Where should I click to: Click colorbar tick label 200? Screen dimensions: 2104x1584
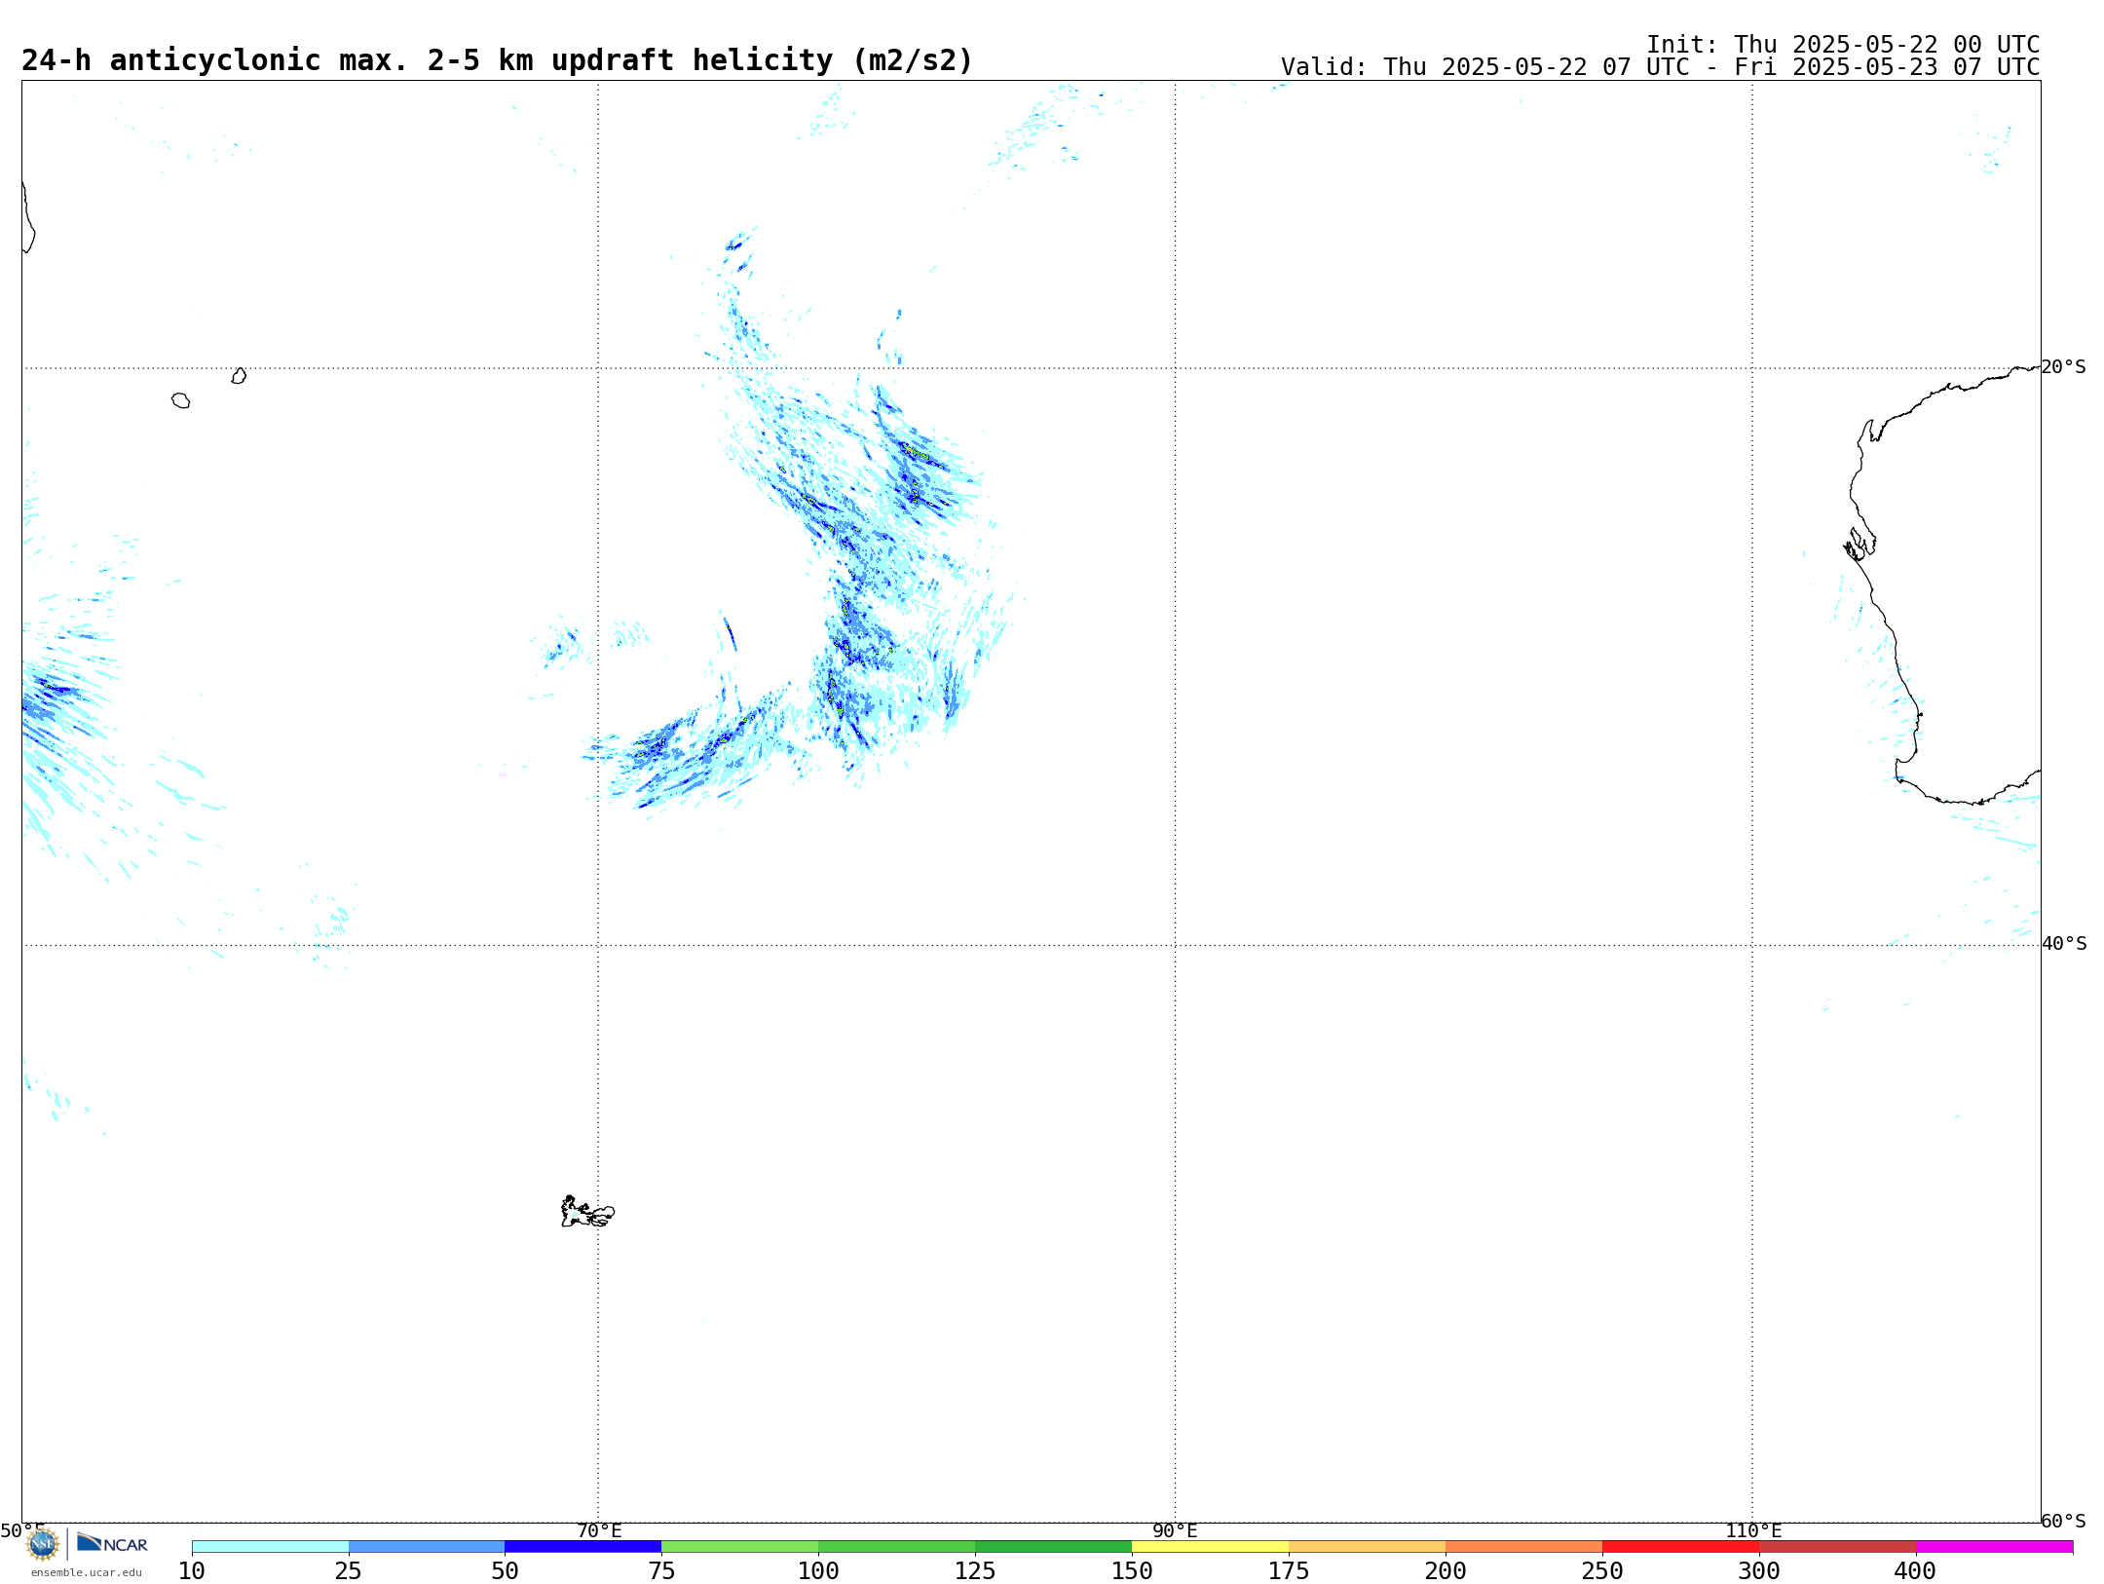1446,1571
